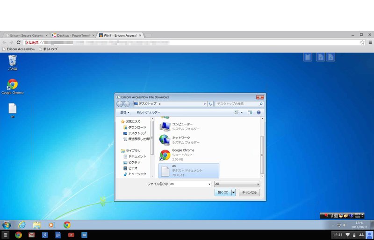Screen dimensions: 374x240
Task: Open the Recycle Bin desktop icon
Action: (x=13, y=62)
